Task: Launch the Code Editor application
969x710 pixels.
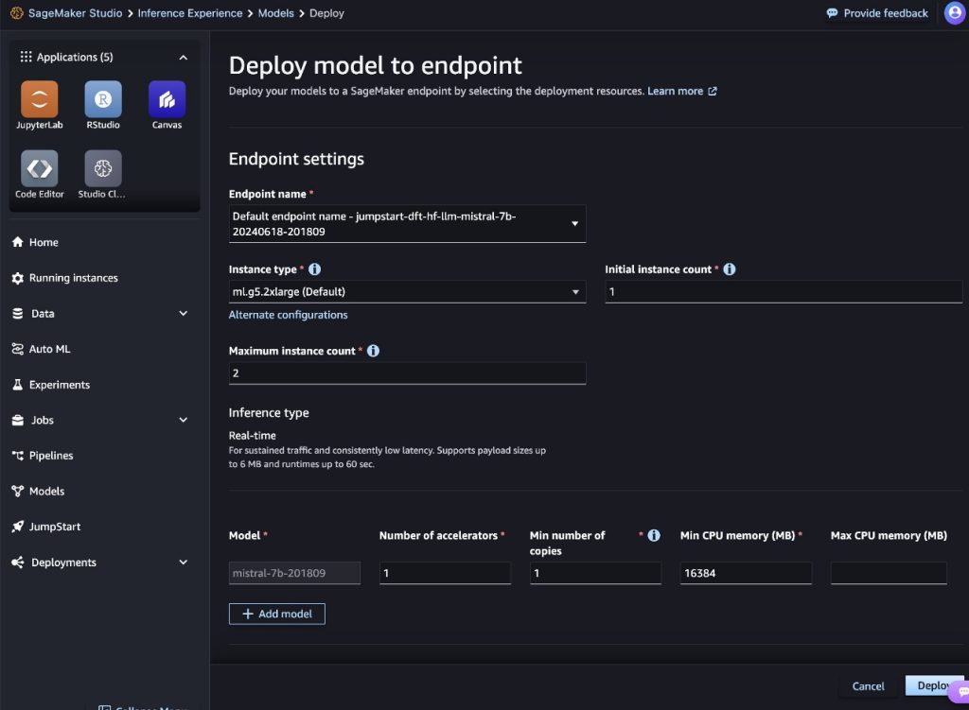Action: tap(40, 168)
